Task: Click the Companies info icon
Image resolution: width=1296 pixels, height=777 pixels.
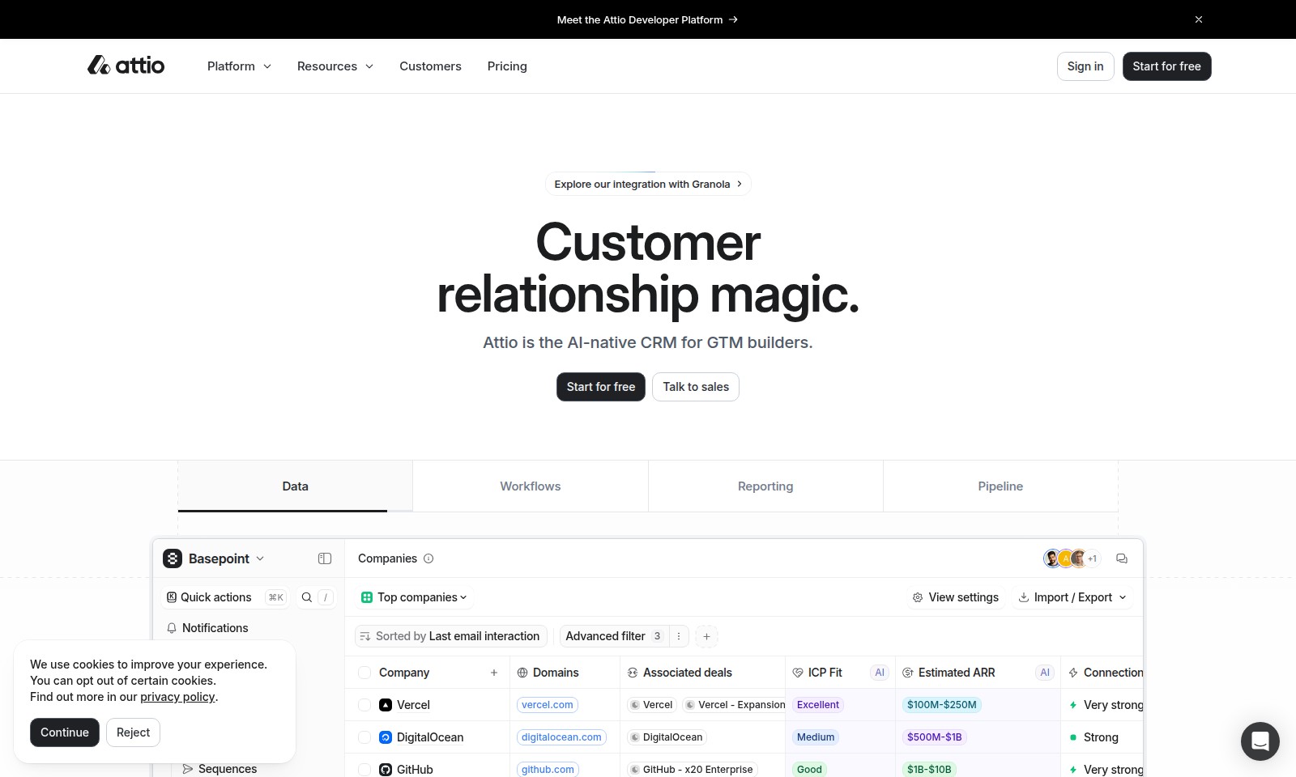Action: click(x=428, y=558)
